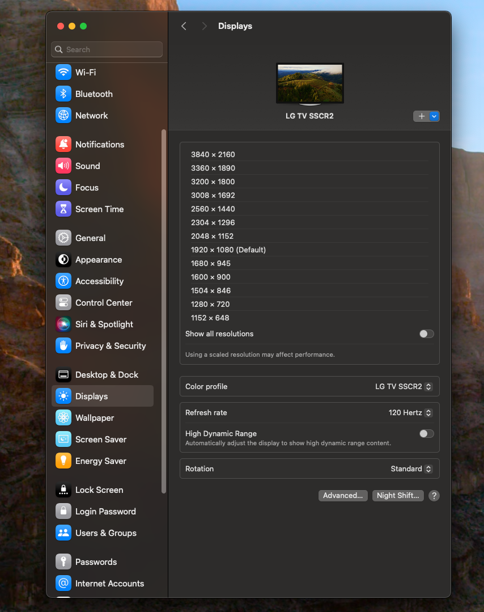Click Privacy & Security hand icon
This screenshot has width=484, height=612.
(63, 346)
